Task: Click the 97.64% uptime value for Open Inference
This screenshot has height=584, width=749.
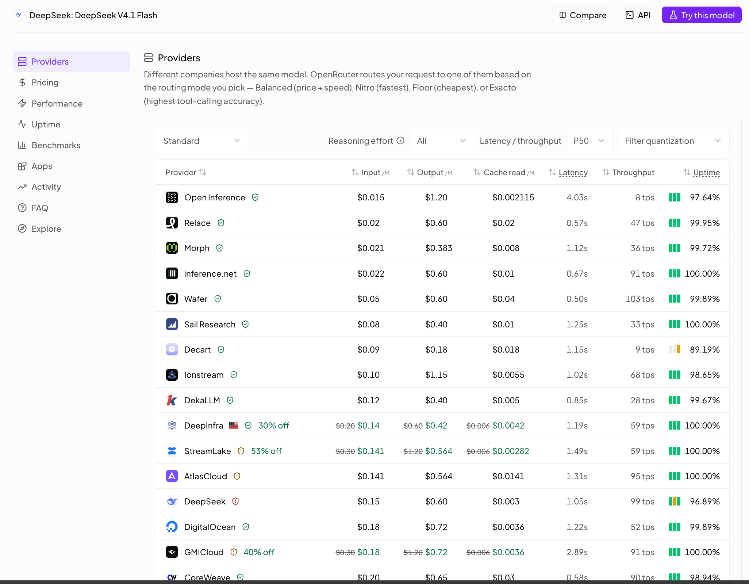Action: [x=705, y=197]
